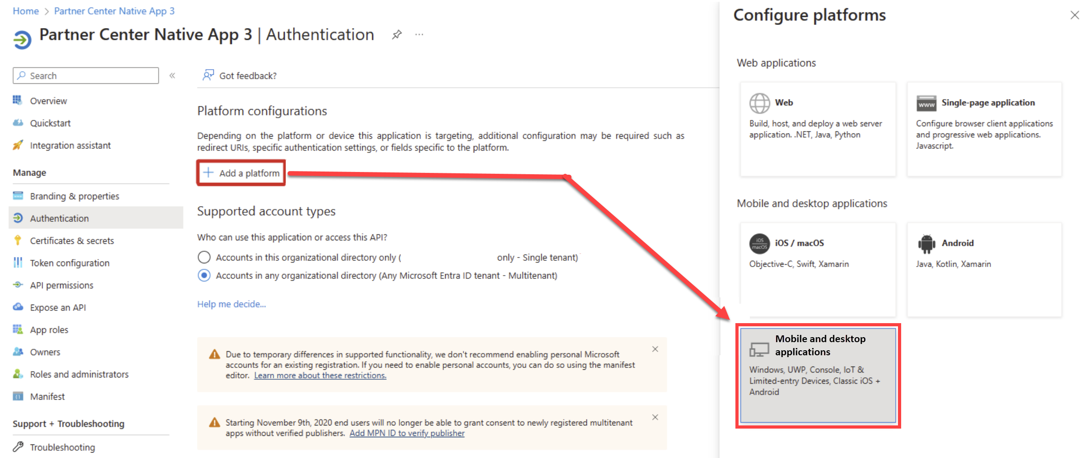Viewport: 1085px width, 458px height.
Task: Pick the Android platform icon
Action: (x=927, y=243)
